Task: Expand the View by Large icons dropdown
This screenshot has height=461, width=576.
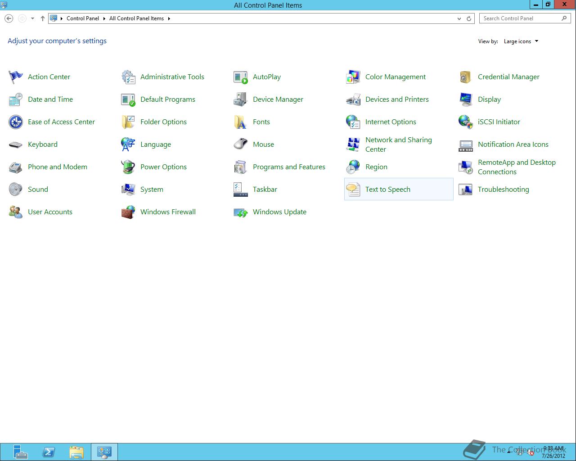Action: point(521,41)
